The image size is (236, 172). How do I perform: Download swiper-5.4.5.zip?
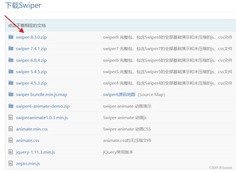pos(31,71)
